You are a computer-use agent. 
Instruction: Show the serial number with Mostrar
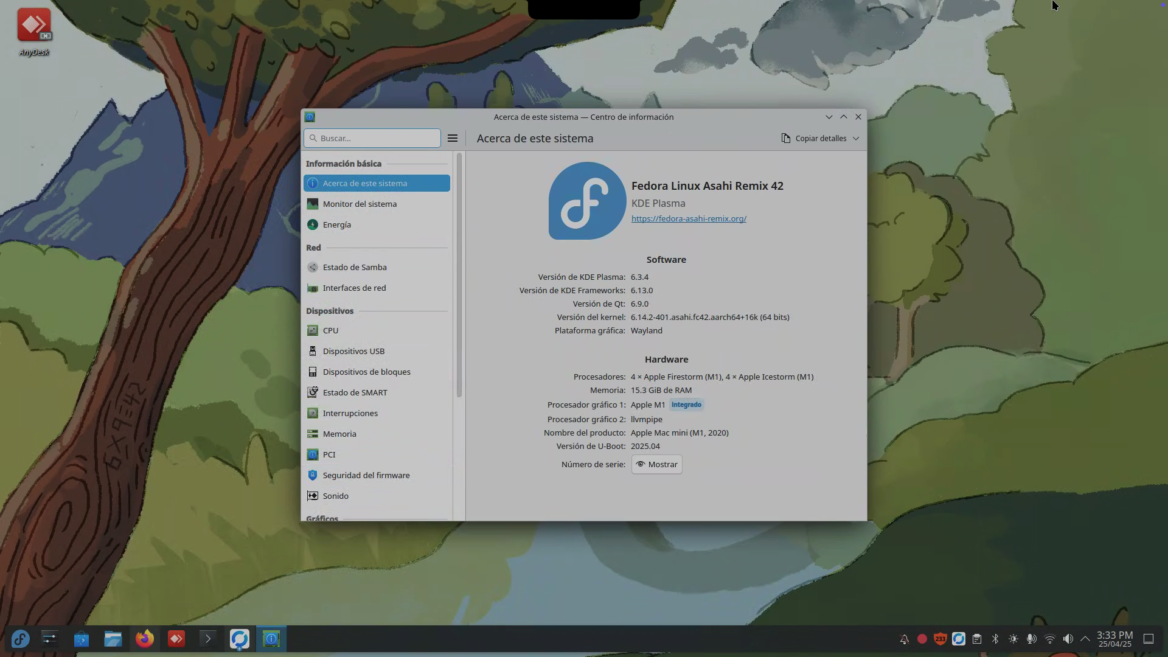coord(656,464)
